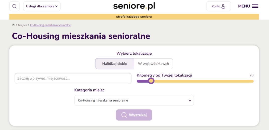Click the 'Co-Housing mieszkania senioralne' breadcrumb link
The width and height of the screenshot is (269, 130).
[x=50, y=25]
